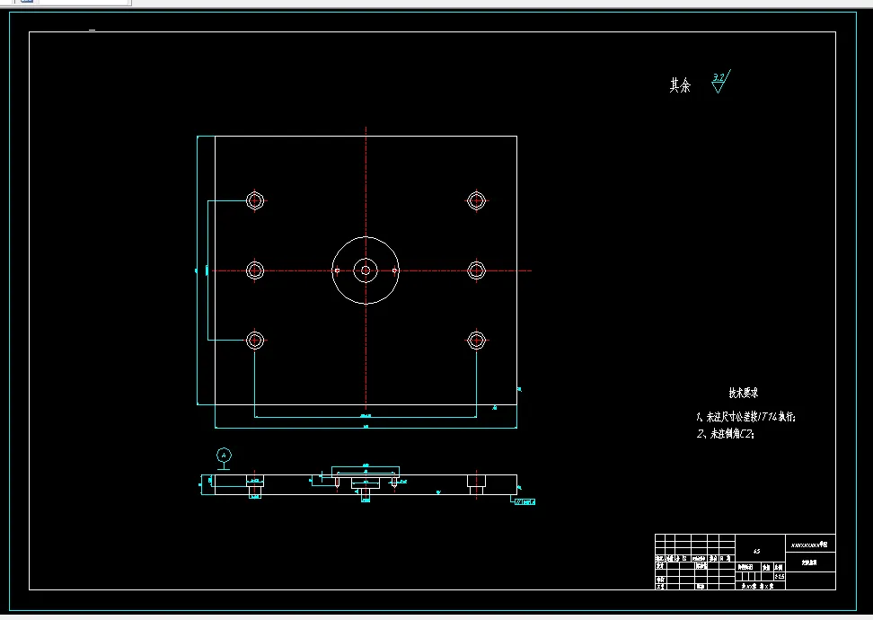The width and height of the screenshot is (873, 620).
Task: Select technical requirement line 2 about chamfer C2
Action: (726, 433)
